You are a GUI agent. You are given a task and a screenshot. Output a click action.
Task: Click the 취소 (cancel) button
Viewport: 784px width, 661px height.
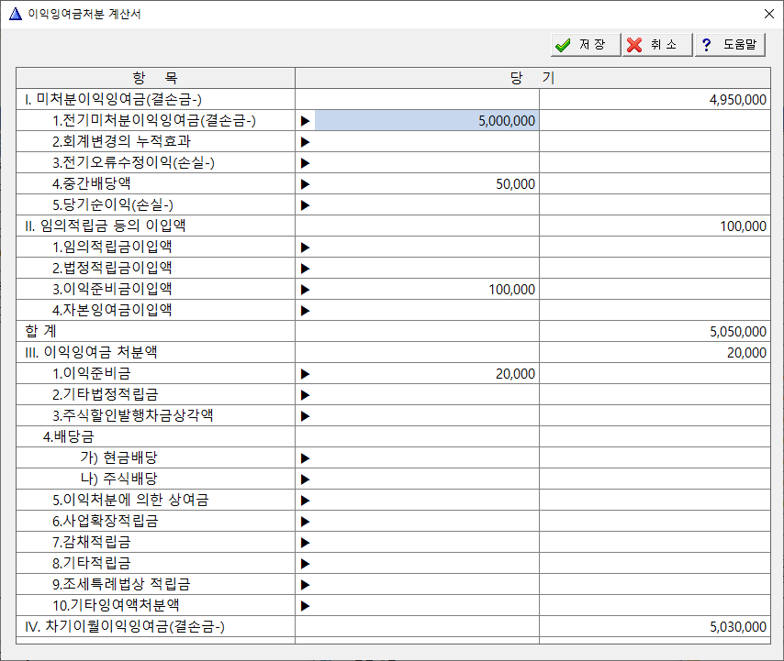[x=657, y=45]
